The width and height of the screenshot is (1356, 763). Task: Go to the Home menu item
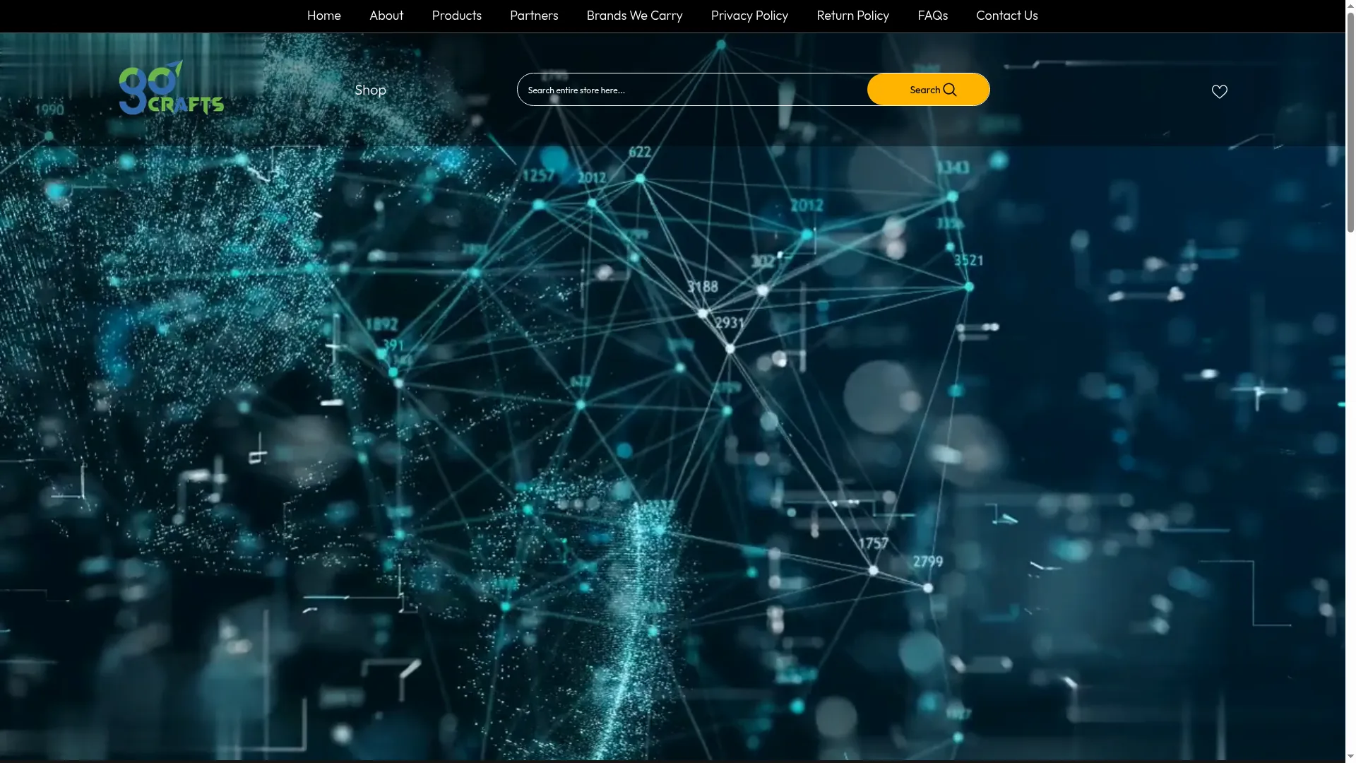coord(323,16)
